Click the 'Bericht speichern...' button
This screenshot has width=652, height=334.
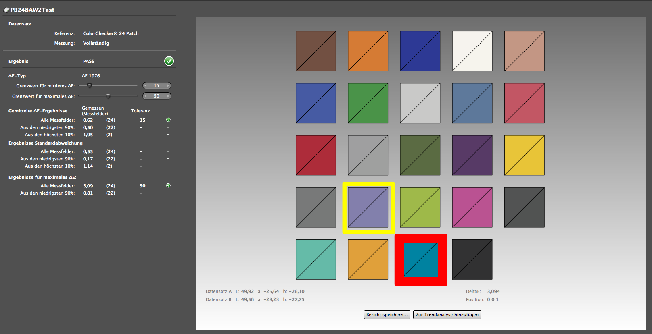coord(387,315)
